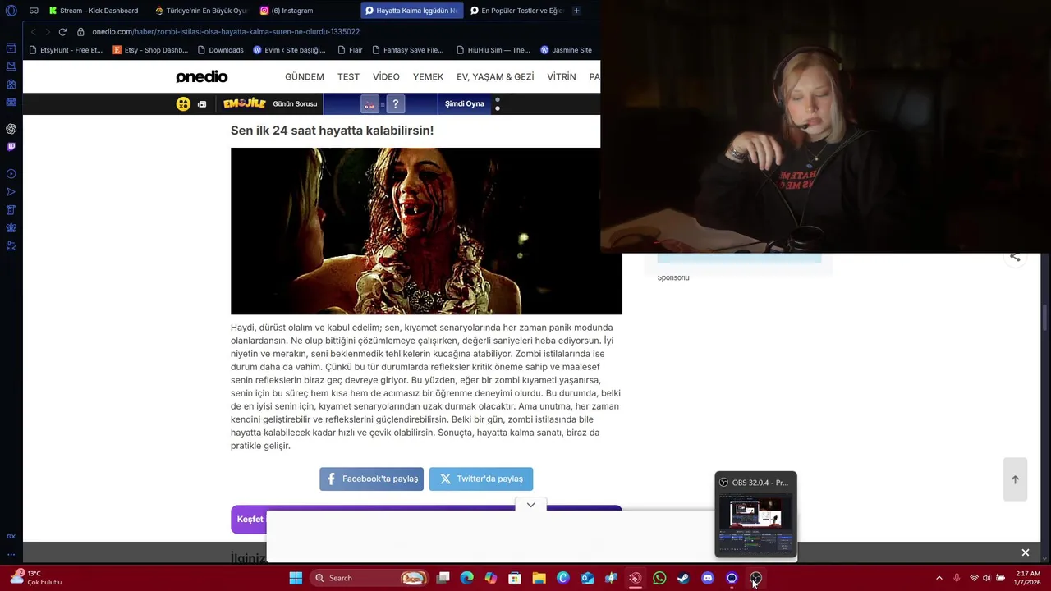Viewport: 1051px width, 591px height.
Task: Switch to Stream - Kick Dashboard tab
Action: (93, 11)
